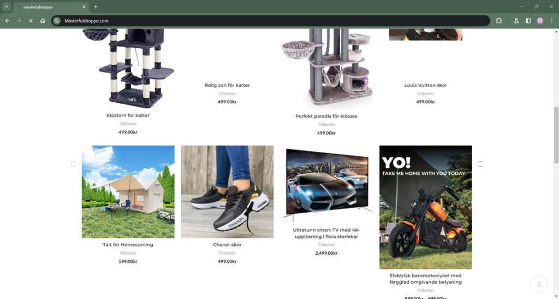The height and width of the screenshot is (299, 559).
Task: Click the browser back arrow
Action: coord(8,21)
